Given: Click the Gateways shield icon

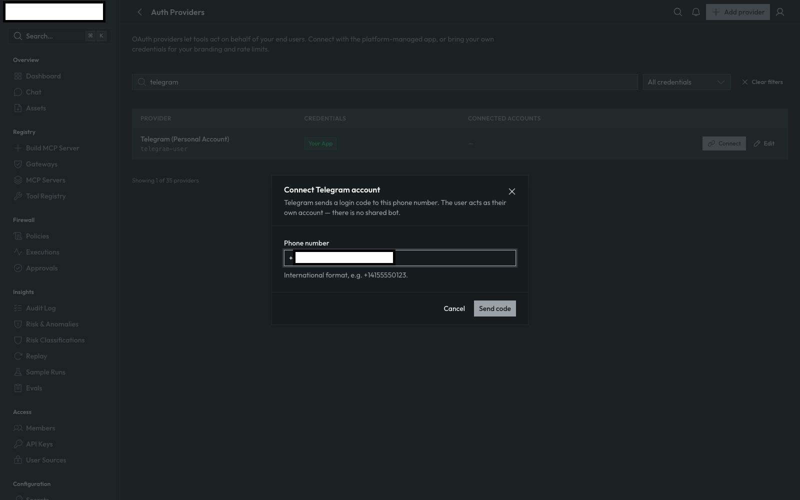Looking at the screenshot, I should coord(18,164).
